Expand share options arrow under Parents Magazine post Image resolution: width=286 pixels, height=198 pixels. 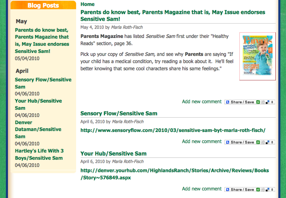tap(273, 102)
